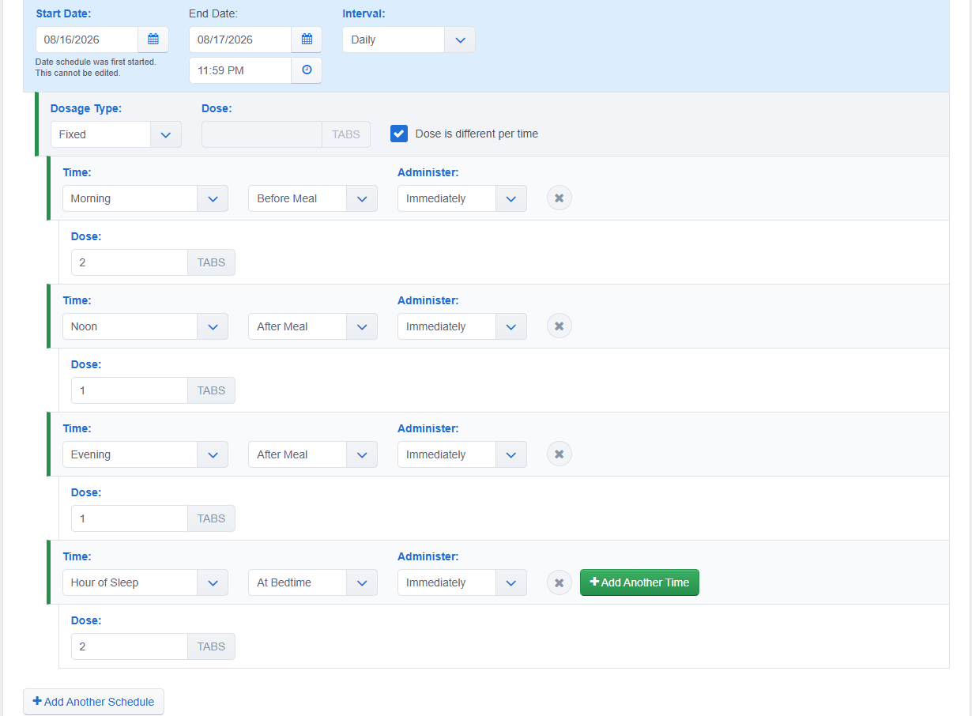Click the Interval label
This screenshot has width=972, height=716.
[x=364, y=13]
